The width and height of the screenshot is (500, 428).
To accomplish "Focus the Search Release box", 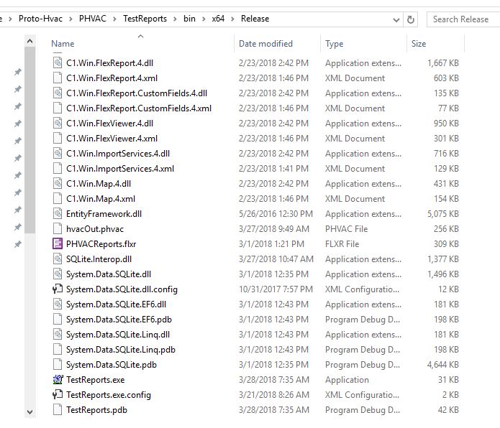I will (463, 19).
